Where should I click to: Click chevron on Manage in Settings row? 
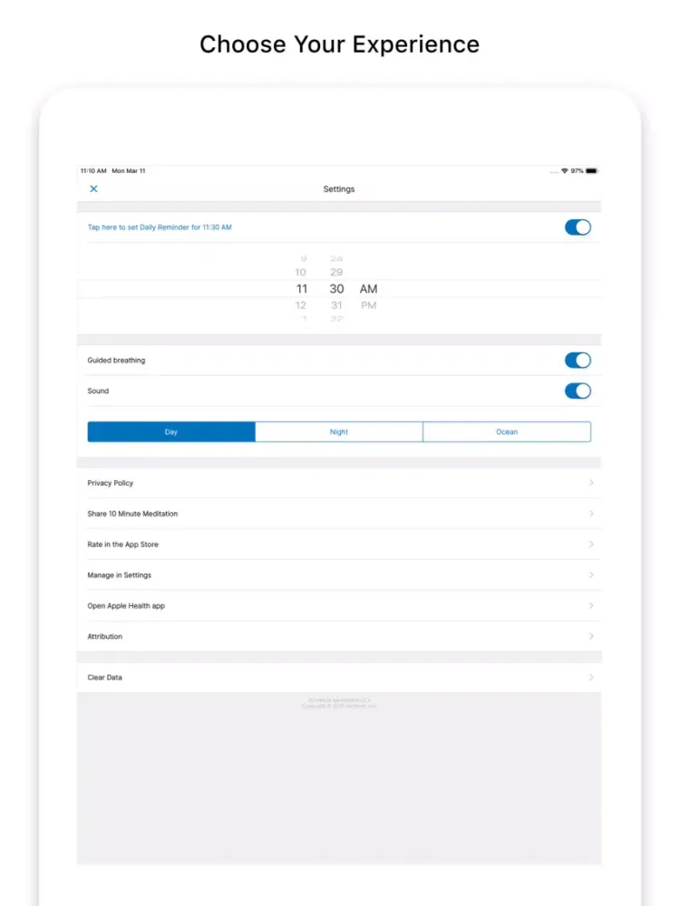pos(591,575)
